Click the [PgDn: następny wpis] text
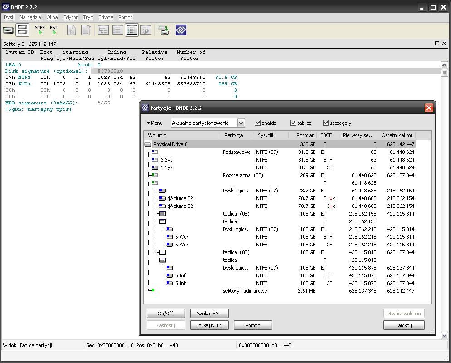 pyautogui.click(x=39, y=109)
